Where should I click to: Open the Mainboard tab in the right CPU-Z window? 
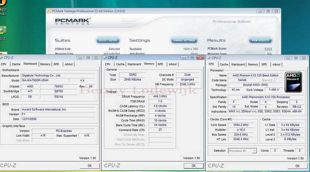click(238, 65)
